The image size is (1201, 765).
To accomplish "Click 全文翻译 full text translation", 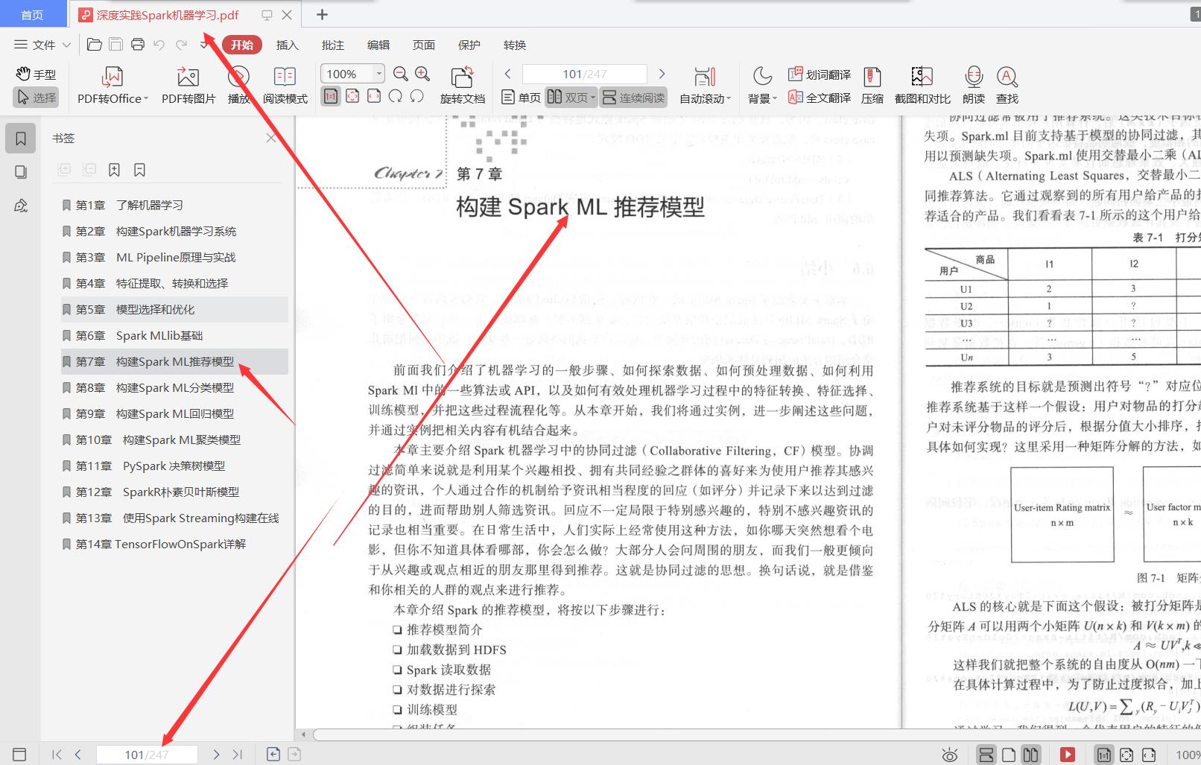I will pyautogui.click(x=820, y=98).
